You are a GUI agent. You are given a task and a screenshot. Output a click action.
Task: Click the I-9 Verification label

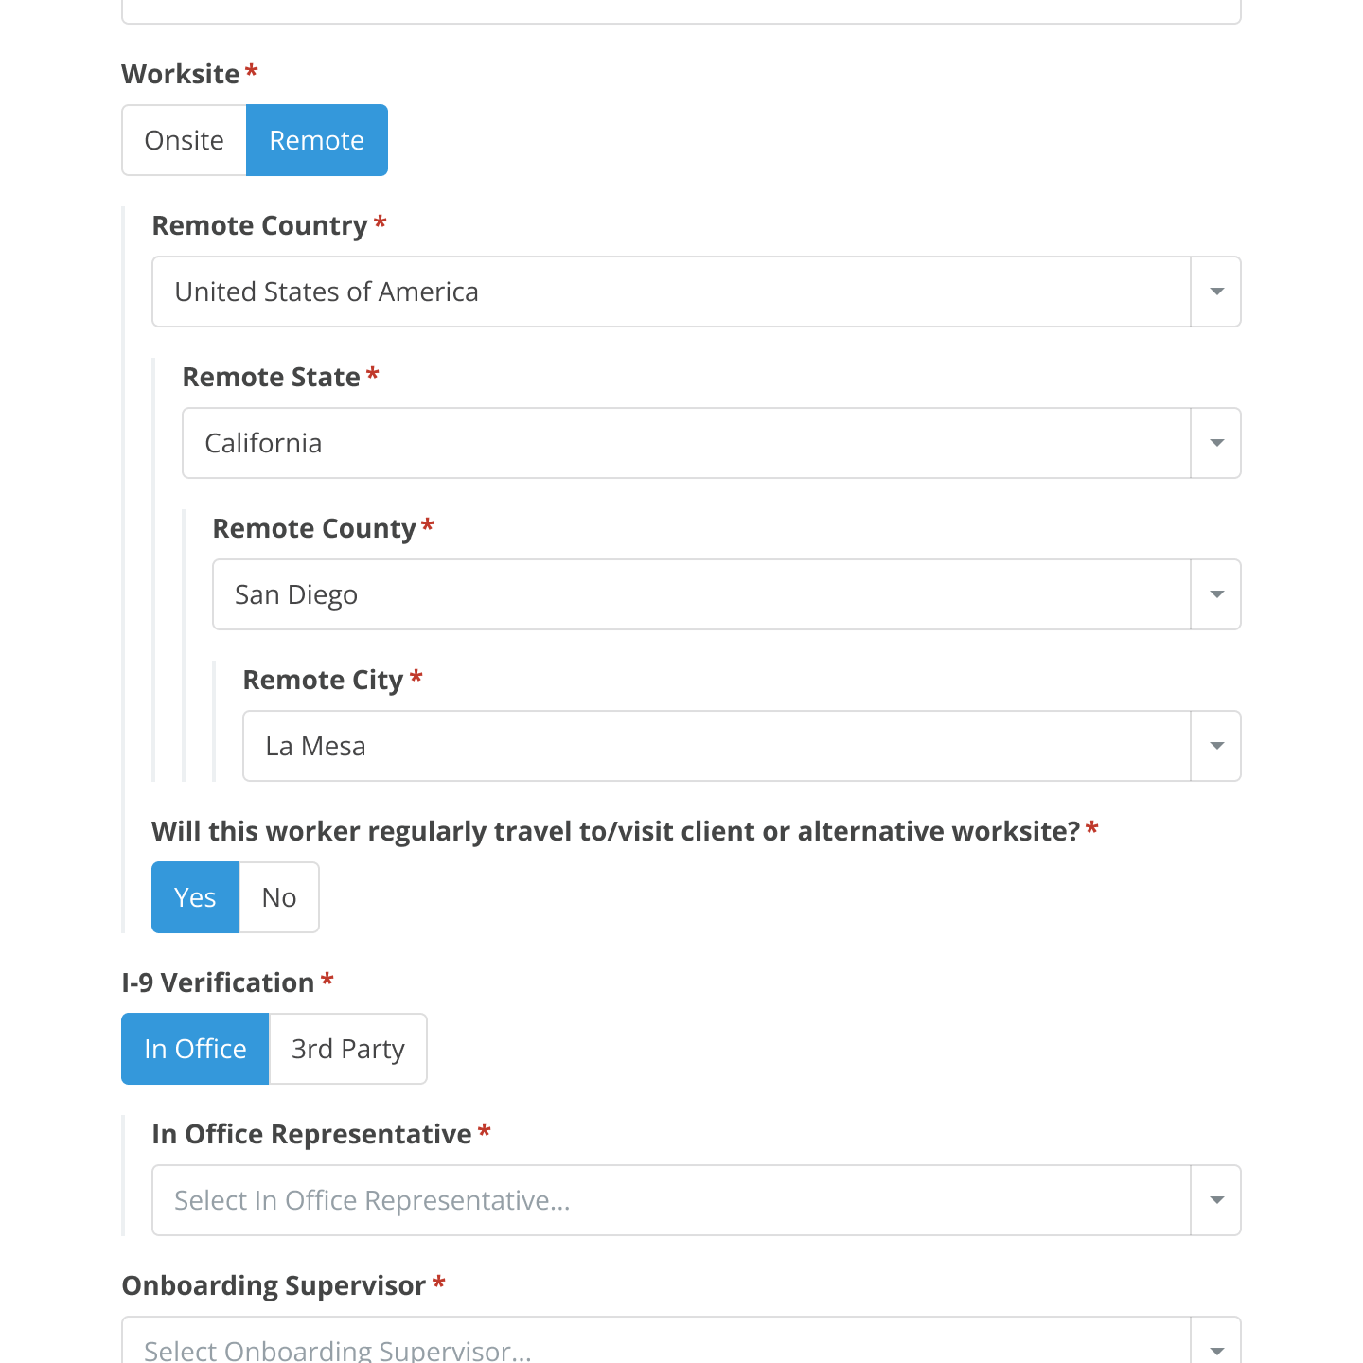tap(218, 982)
